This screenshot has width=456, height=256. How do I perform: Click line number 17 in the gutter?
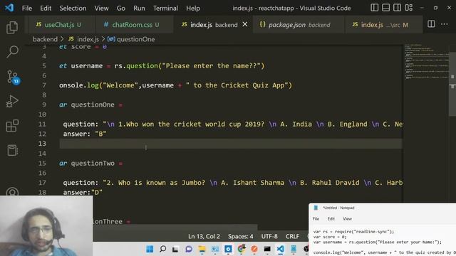(x=42, y=183)
